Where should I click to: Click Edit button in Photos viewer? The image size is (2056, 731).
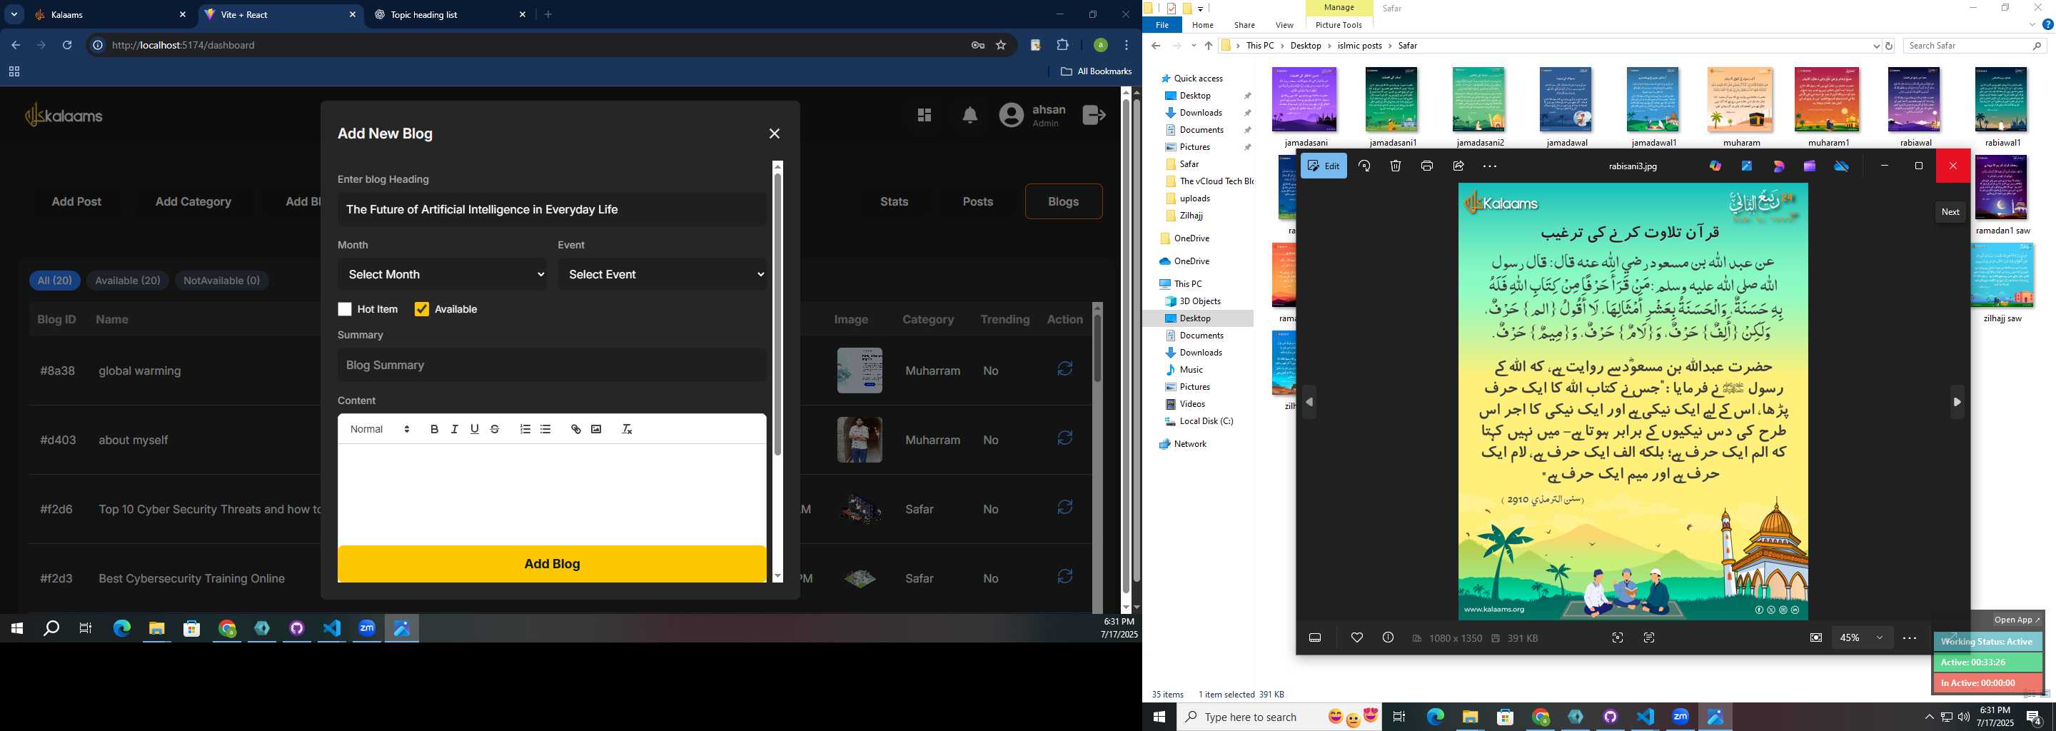pyautogui.click(x=1324, y=166)
